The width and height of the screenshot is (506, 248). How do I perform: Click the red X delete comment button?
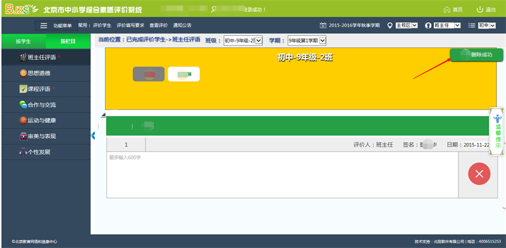click(479, 174)
